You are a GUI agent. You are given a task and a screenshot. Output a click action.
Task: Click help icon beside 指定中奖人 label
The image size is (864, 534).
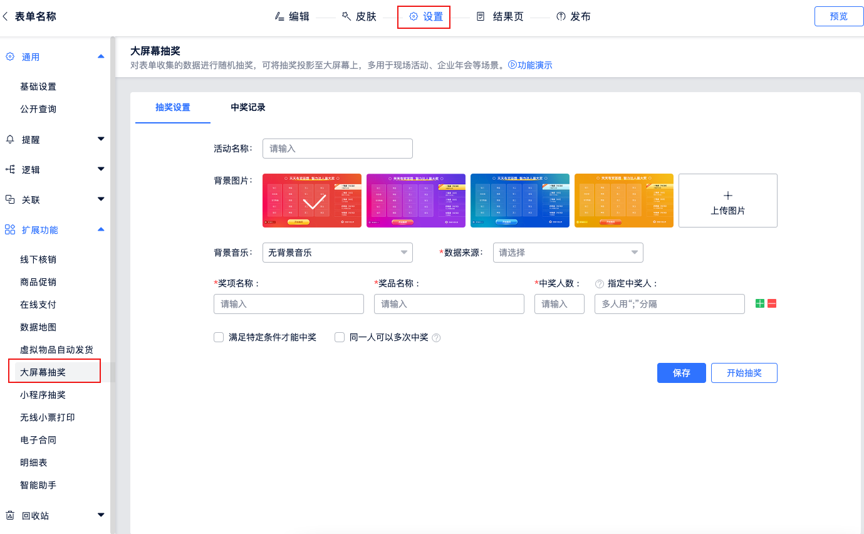click(x=599, y=284)
